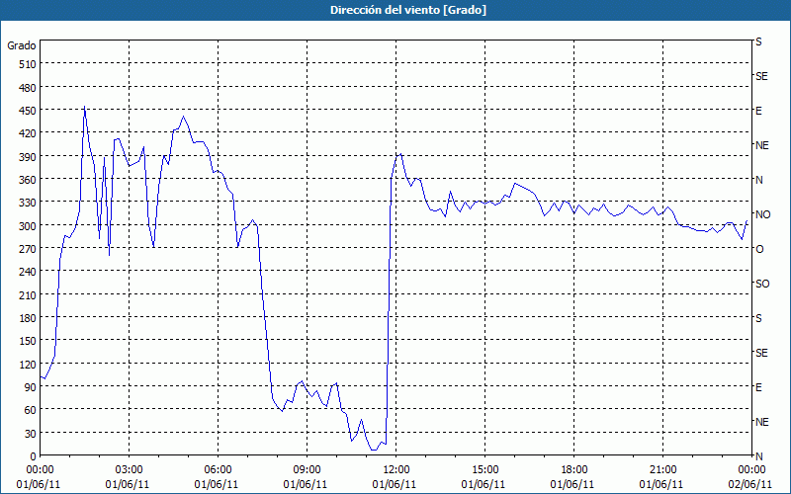Select the 300 degree axis label
Viewport: 791px width, 494px height.
28,226
